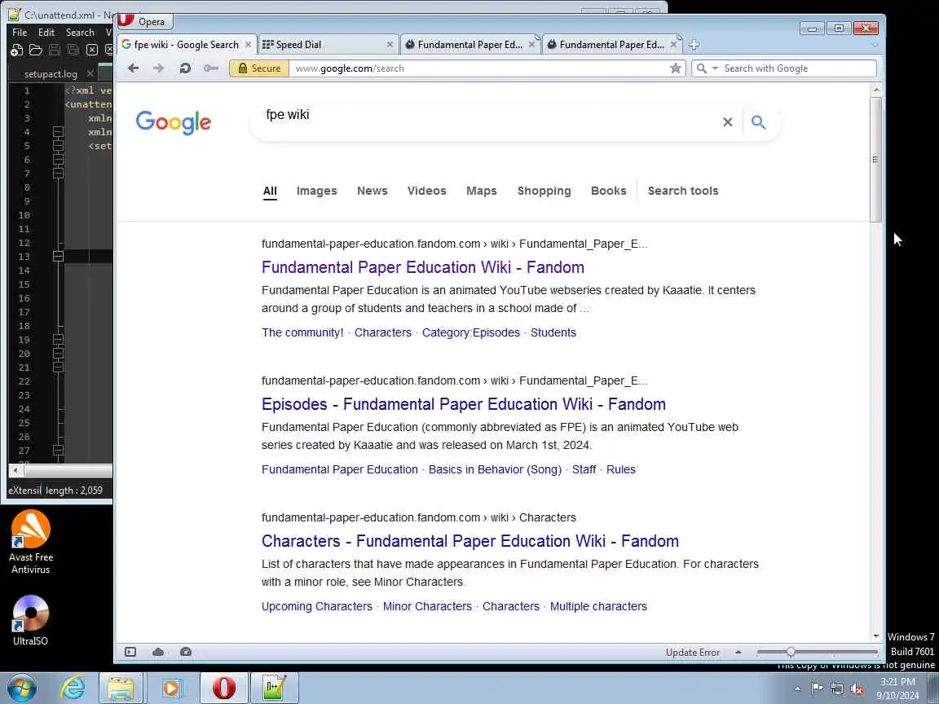
Task: Open Basics in Behavior (Song) sitelink
Action: click(x=495, y=470)
